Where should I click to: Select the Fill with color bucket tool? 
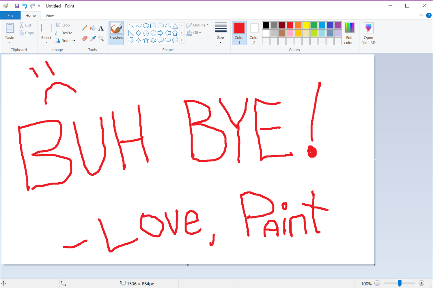pyautogui.click(x=93, y=28)
